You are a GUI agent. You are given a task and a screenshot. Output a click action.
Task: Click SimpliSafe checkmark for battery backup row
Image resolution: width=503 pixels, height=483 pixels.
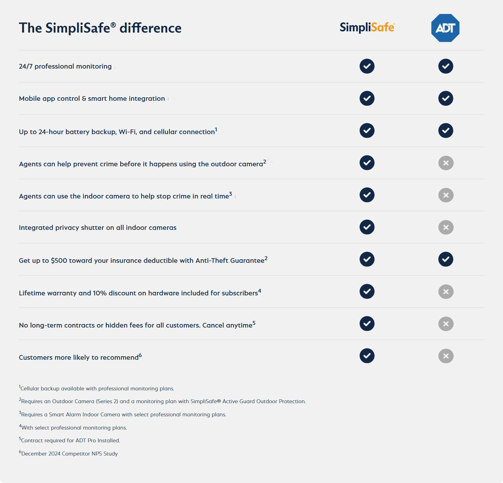click(x=367, y=131)
